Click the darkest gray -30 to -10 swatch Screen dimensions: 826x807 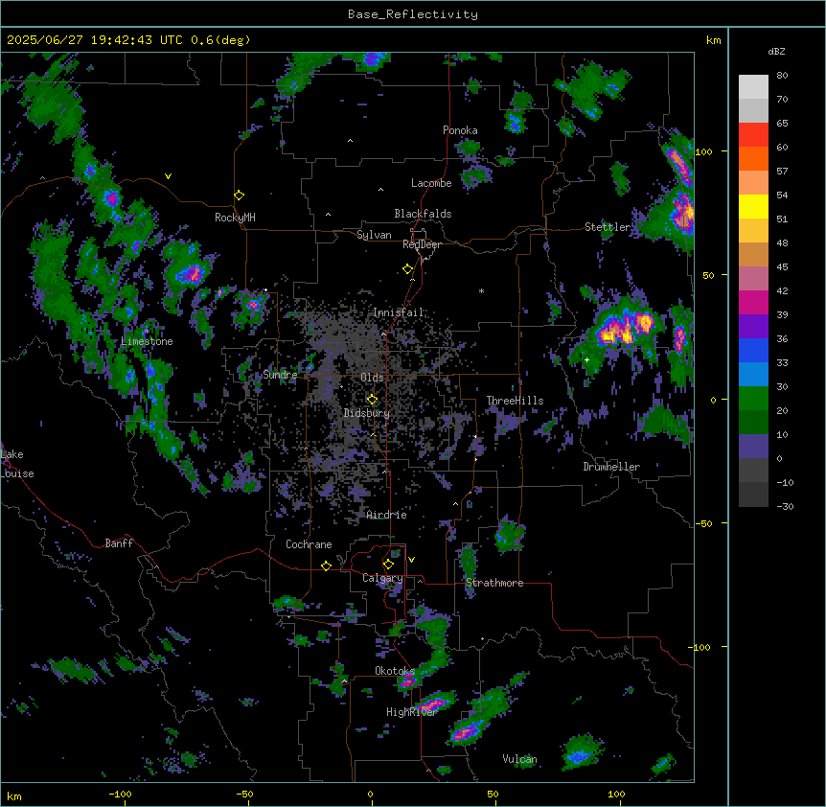click(753, 495)
